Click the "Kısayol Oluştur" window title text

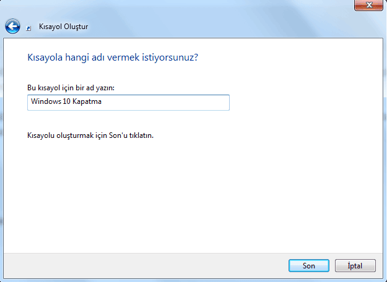coord(63,27)
